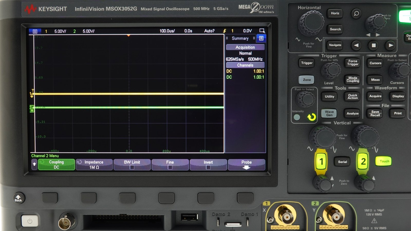411x231 pixels.
Task: Click the Summary sidebar menu icon
Action: tap(261, 38)
